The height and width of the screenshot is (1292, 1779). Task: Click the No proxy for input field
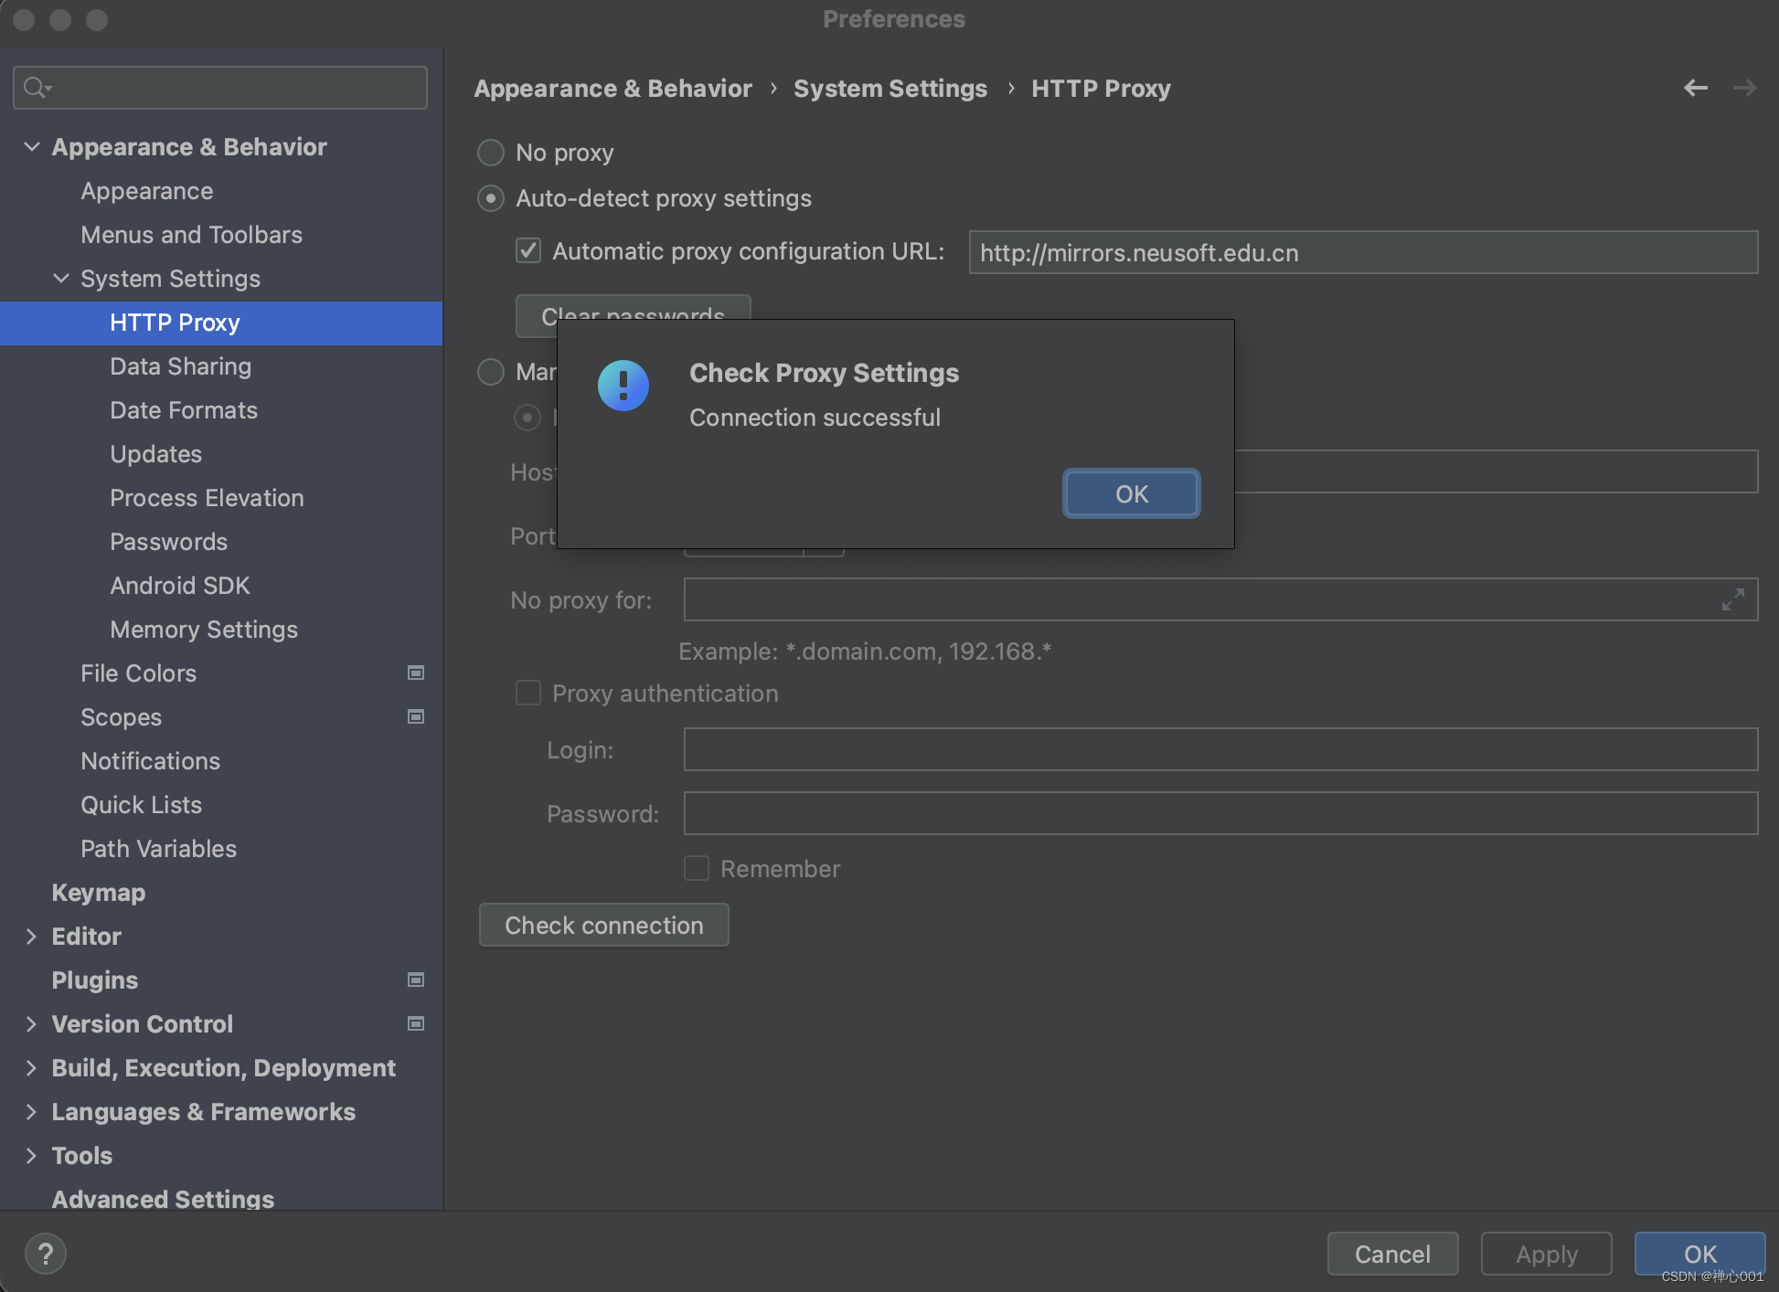[x=1220, y=599]
